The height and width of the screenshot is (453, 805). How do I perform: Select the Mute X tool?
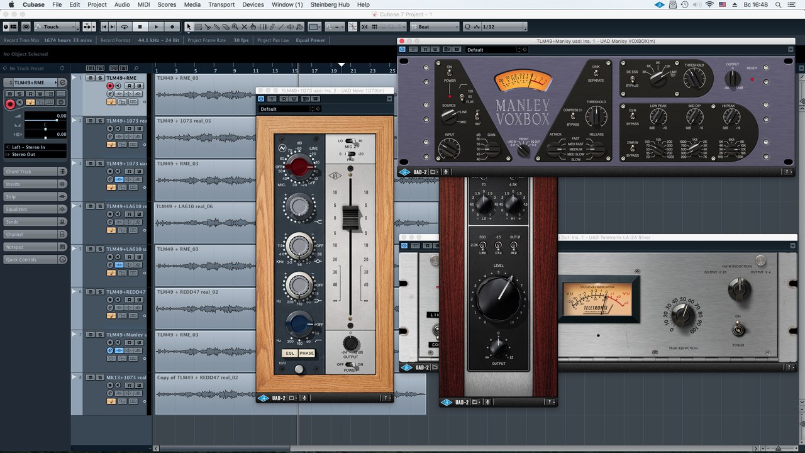[244, 27]
